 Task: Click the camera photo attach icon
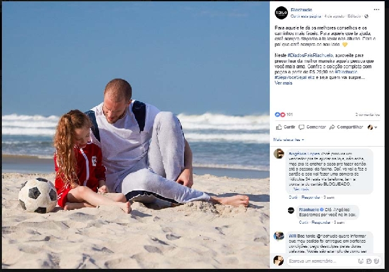[369, 261]
